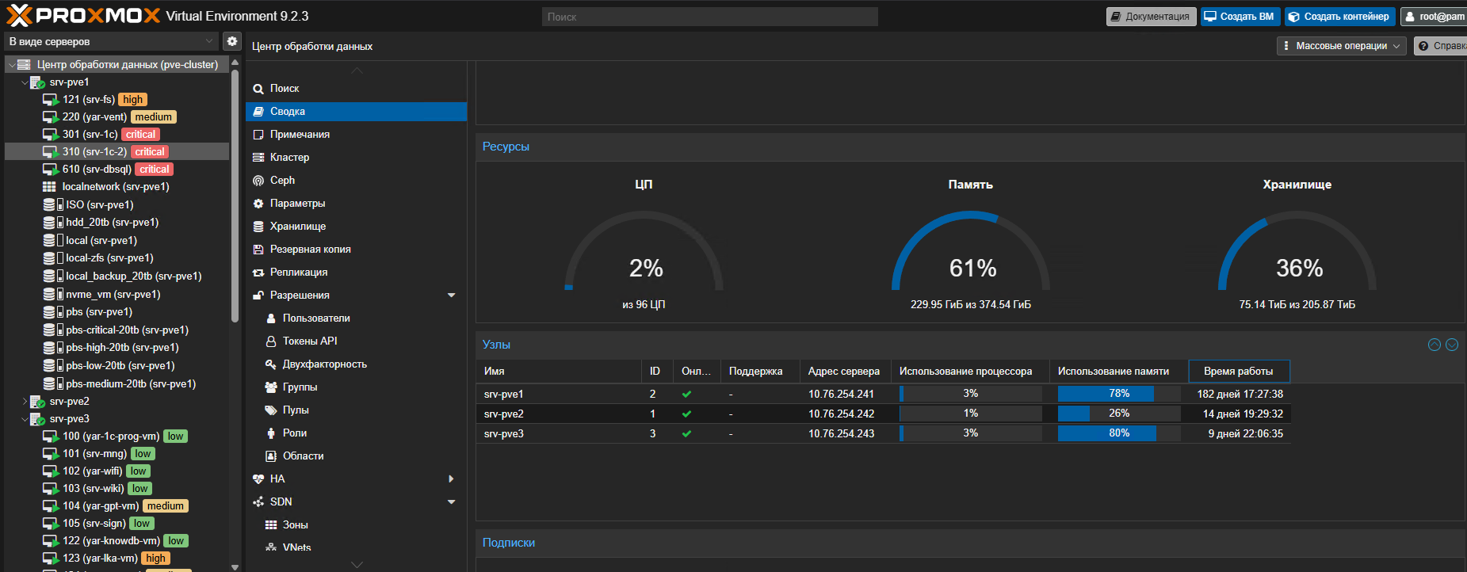Click the Токены API user icon
This screenshot has height=572, width=1467.
(x=271, y=341)
